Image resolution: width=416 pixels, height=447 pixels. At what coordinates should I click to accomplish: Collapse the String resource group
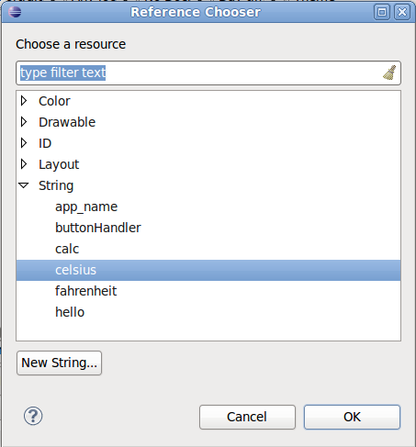coord(24,185)
